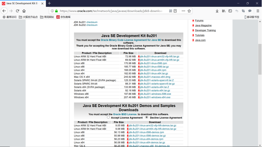Open the Forums sidebar link
The width and height of the screenshot is (262, 147).
click(x=199, y=21)
